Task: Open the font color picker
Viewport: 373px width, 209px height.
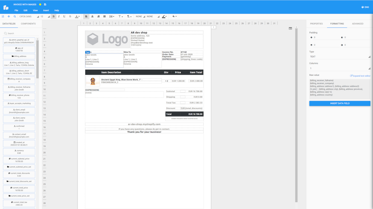Action: click(x=77, y=17)
